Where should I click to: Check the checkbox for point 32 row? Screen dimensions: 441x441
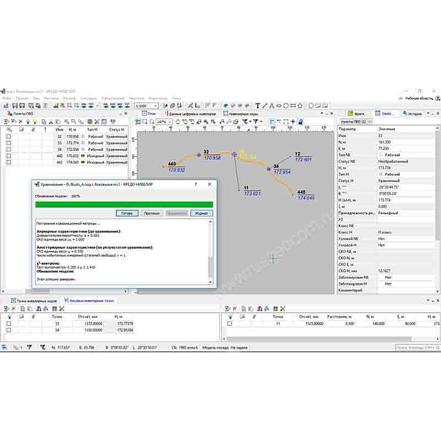point(8,136)
